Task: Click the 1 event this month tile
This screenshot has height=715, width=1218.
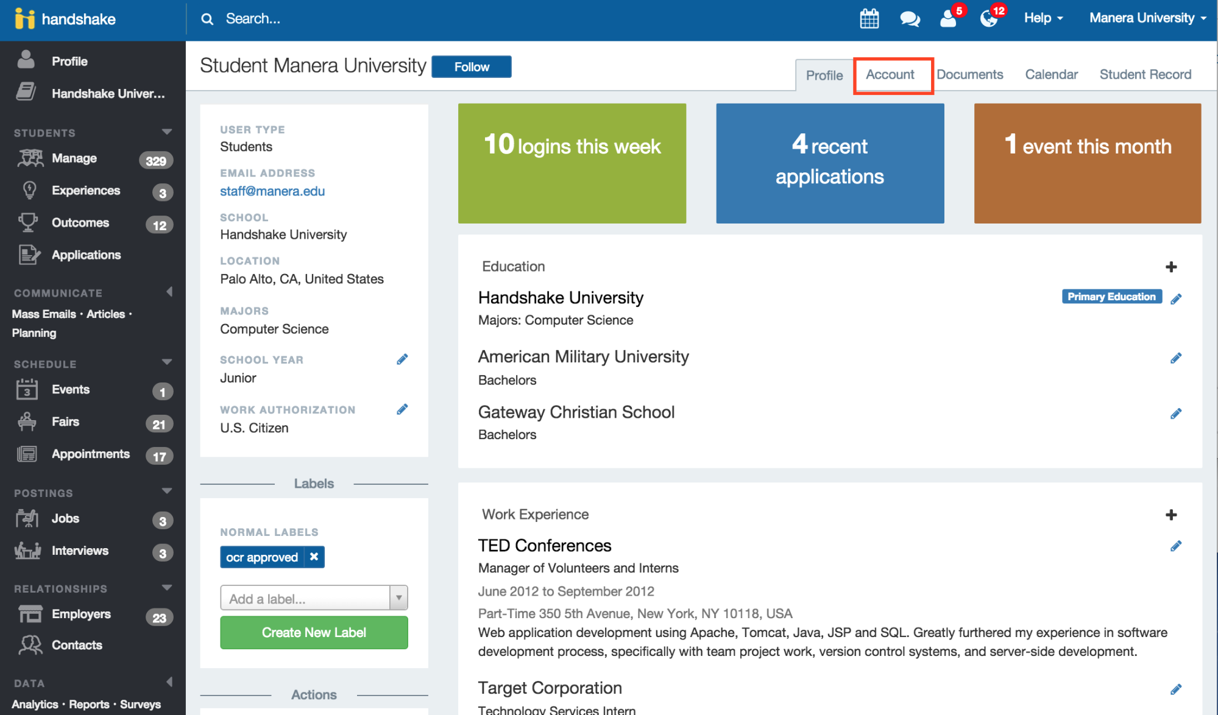Action: click(x=1088, y=163)
